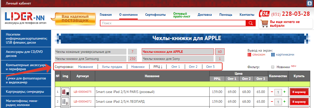
Task: Click 'Вы еще ничего не выбрали' cart text
Action: [x=285, y=24]
